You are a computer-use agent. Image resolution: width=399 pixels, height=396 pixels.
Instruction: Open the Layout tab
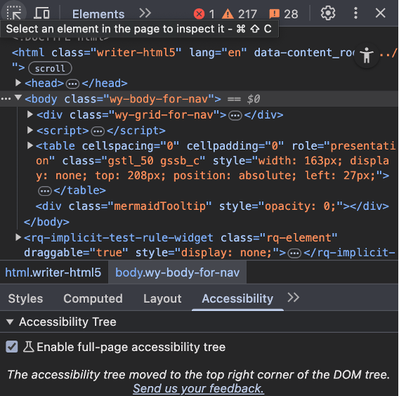point(162,298)
